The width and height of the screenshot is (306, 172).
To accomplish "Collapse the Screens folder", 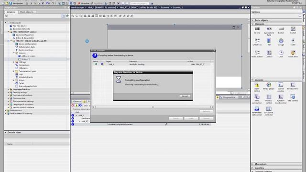I will tap(14, 53).
